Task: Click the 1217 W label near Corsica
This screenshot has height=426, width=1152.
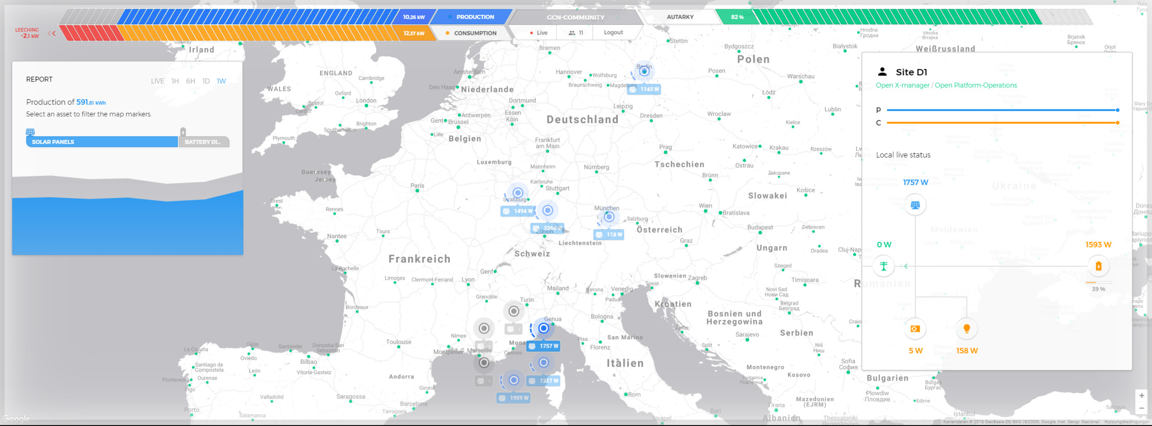Action: (543, 381)
